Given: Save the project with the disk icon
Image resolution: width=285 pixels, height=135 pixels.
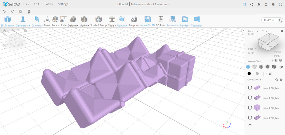Looking at the screenshot, I should [x=244, y=4].
